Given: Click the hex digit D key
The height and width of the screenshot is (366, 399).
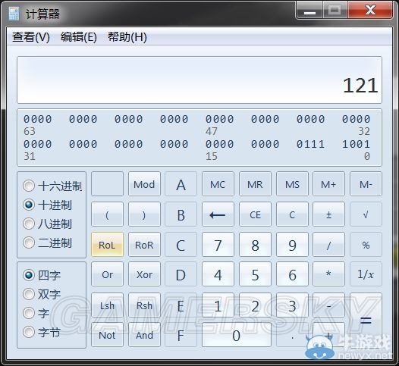Looking at the screenshot, I should pos(181,274).
